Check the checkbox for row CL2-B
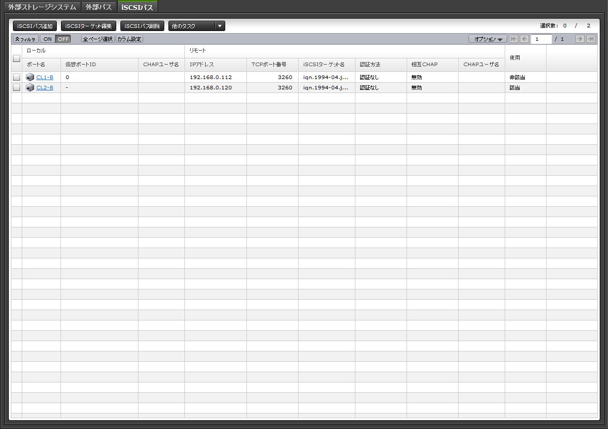The height and width of the screenshot is (429, 608). pos(17,88)
